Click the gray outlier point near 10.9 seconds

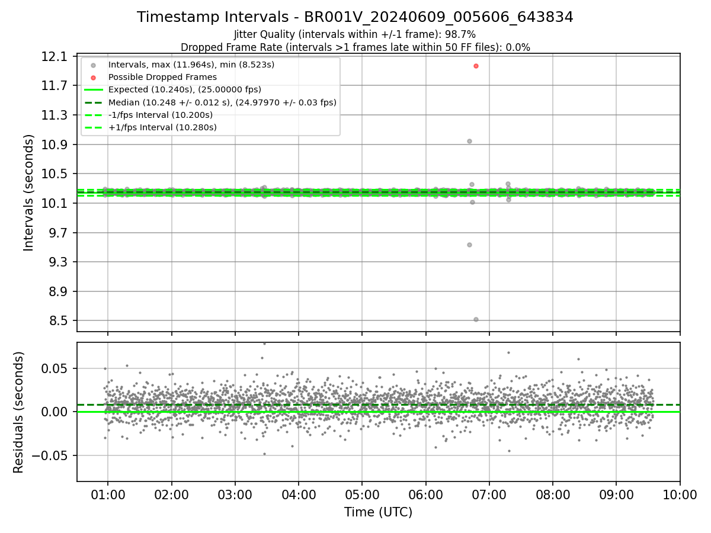point(469,141)
